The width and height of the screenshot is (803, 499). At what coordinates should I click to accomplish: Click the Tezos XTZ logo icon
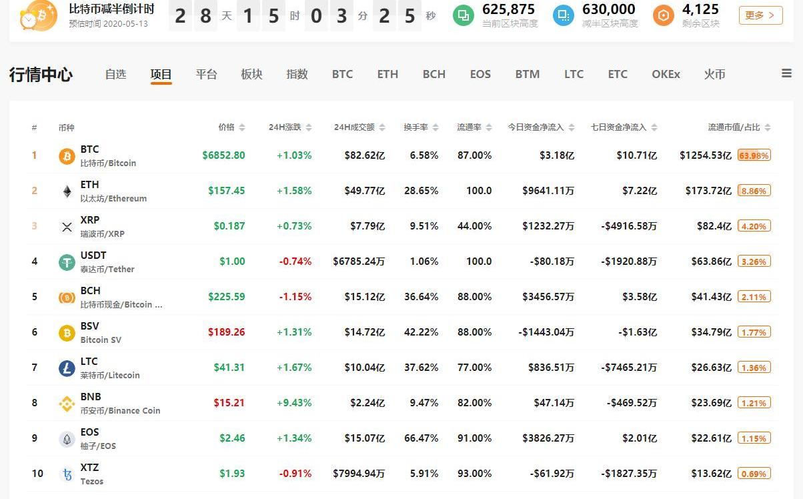(67, 474)
